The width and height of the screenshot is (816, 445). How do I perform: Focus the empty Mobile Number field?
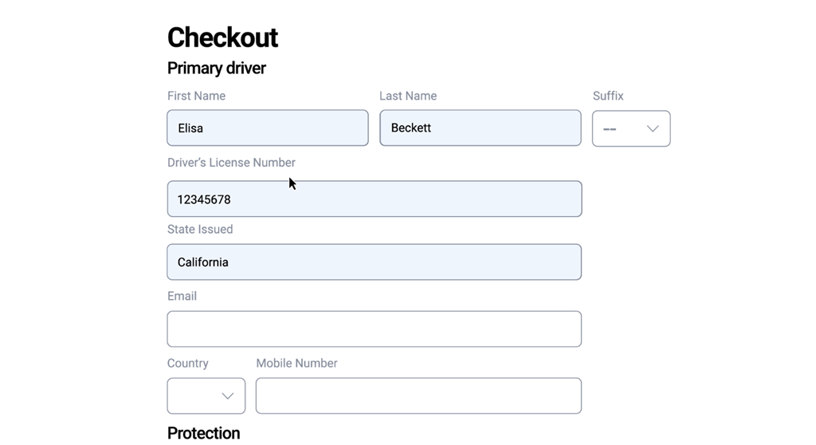point(418,396)
